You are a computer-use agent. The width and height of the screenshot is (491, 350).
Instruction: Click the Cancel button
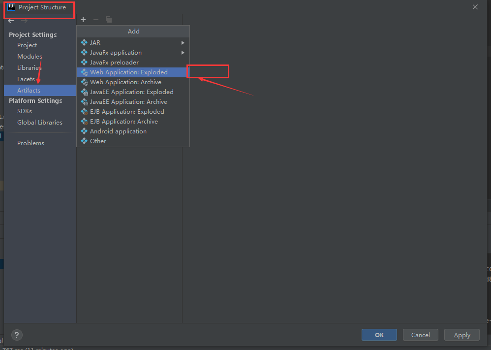[x=421, y=335]
